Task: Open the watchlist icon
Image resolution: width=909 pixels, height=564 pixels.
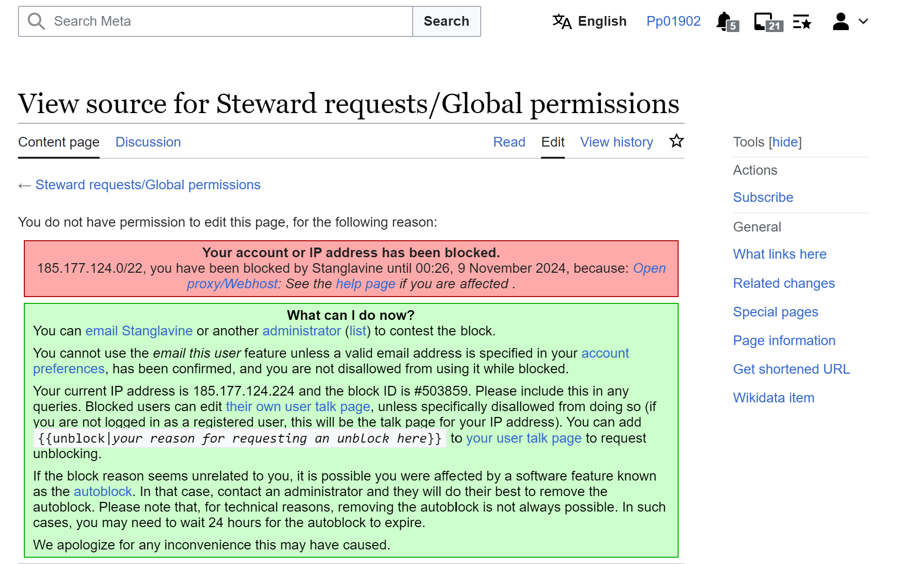Action: pos(802,22)
